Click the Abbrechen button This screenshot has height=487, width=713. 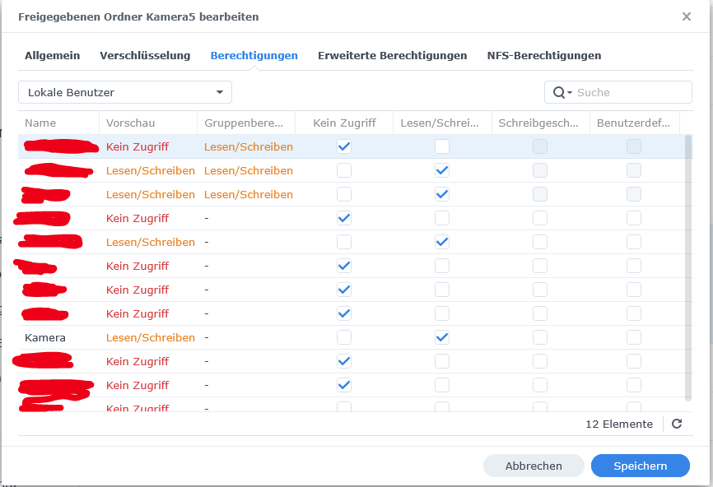[x=534, y=466]
